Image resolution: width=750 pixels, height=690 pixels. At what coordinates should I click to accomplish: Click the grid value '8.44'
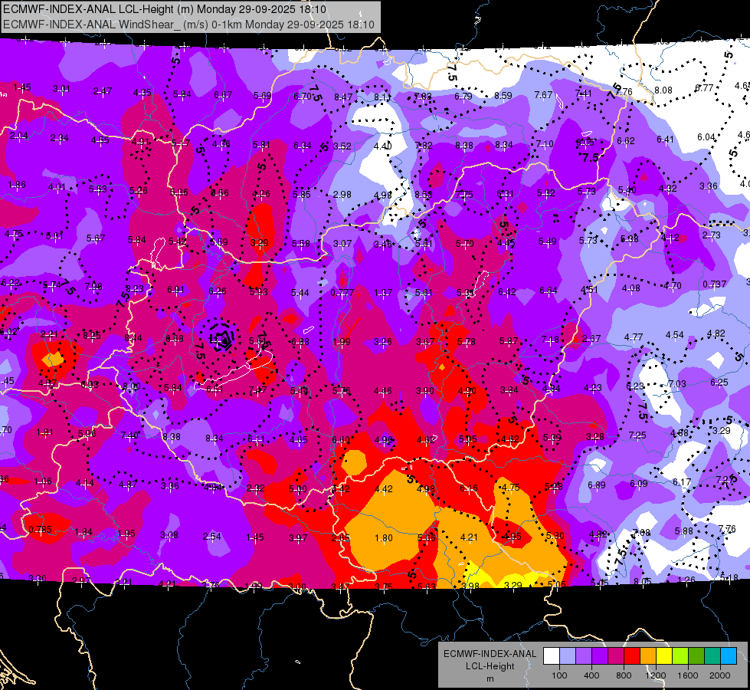click(133, 337)
